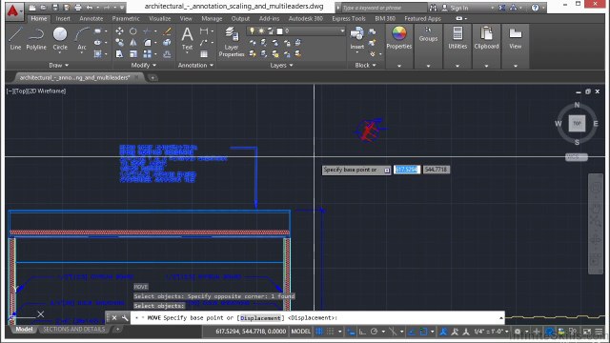Click Displacement option in command line
This screenshot has height=343, width=610.
[260, 318]
